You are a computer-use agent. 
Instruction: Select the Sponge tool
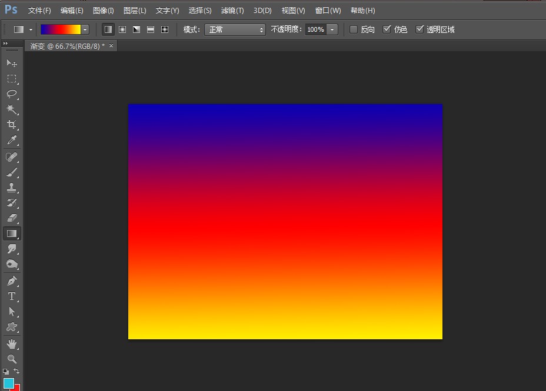[x=12, y=264]
